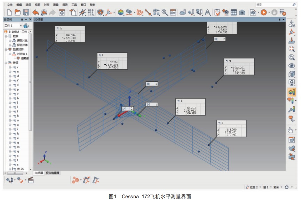This screenshot has width=302, height=200.
Task: Toggle the lock icon on the tree panel header
Action: point(22,19)
